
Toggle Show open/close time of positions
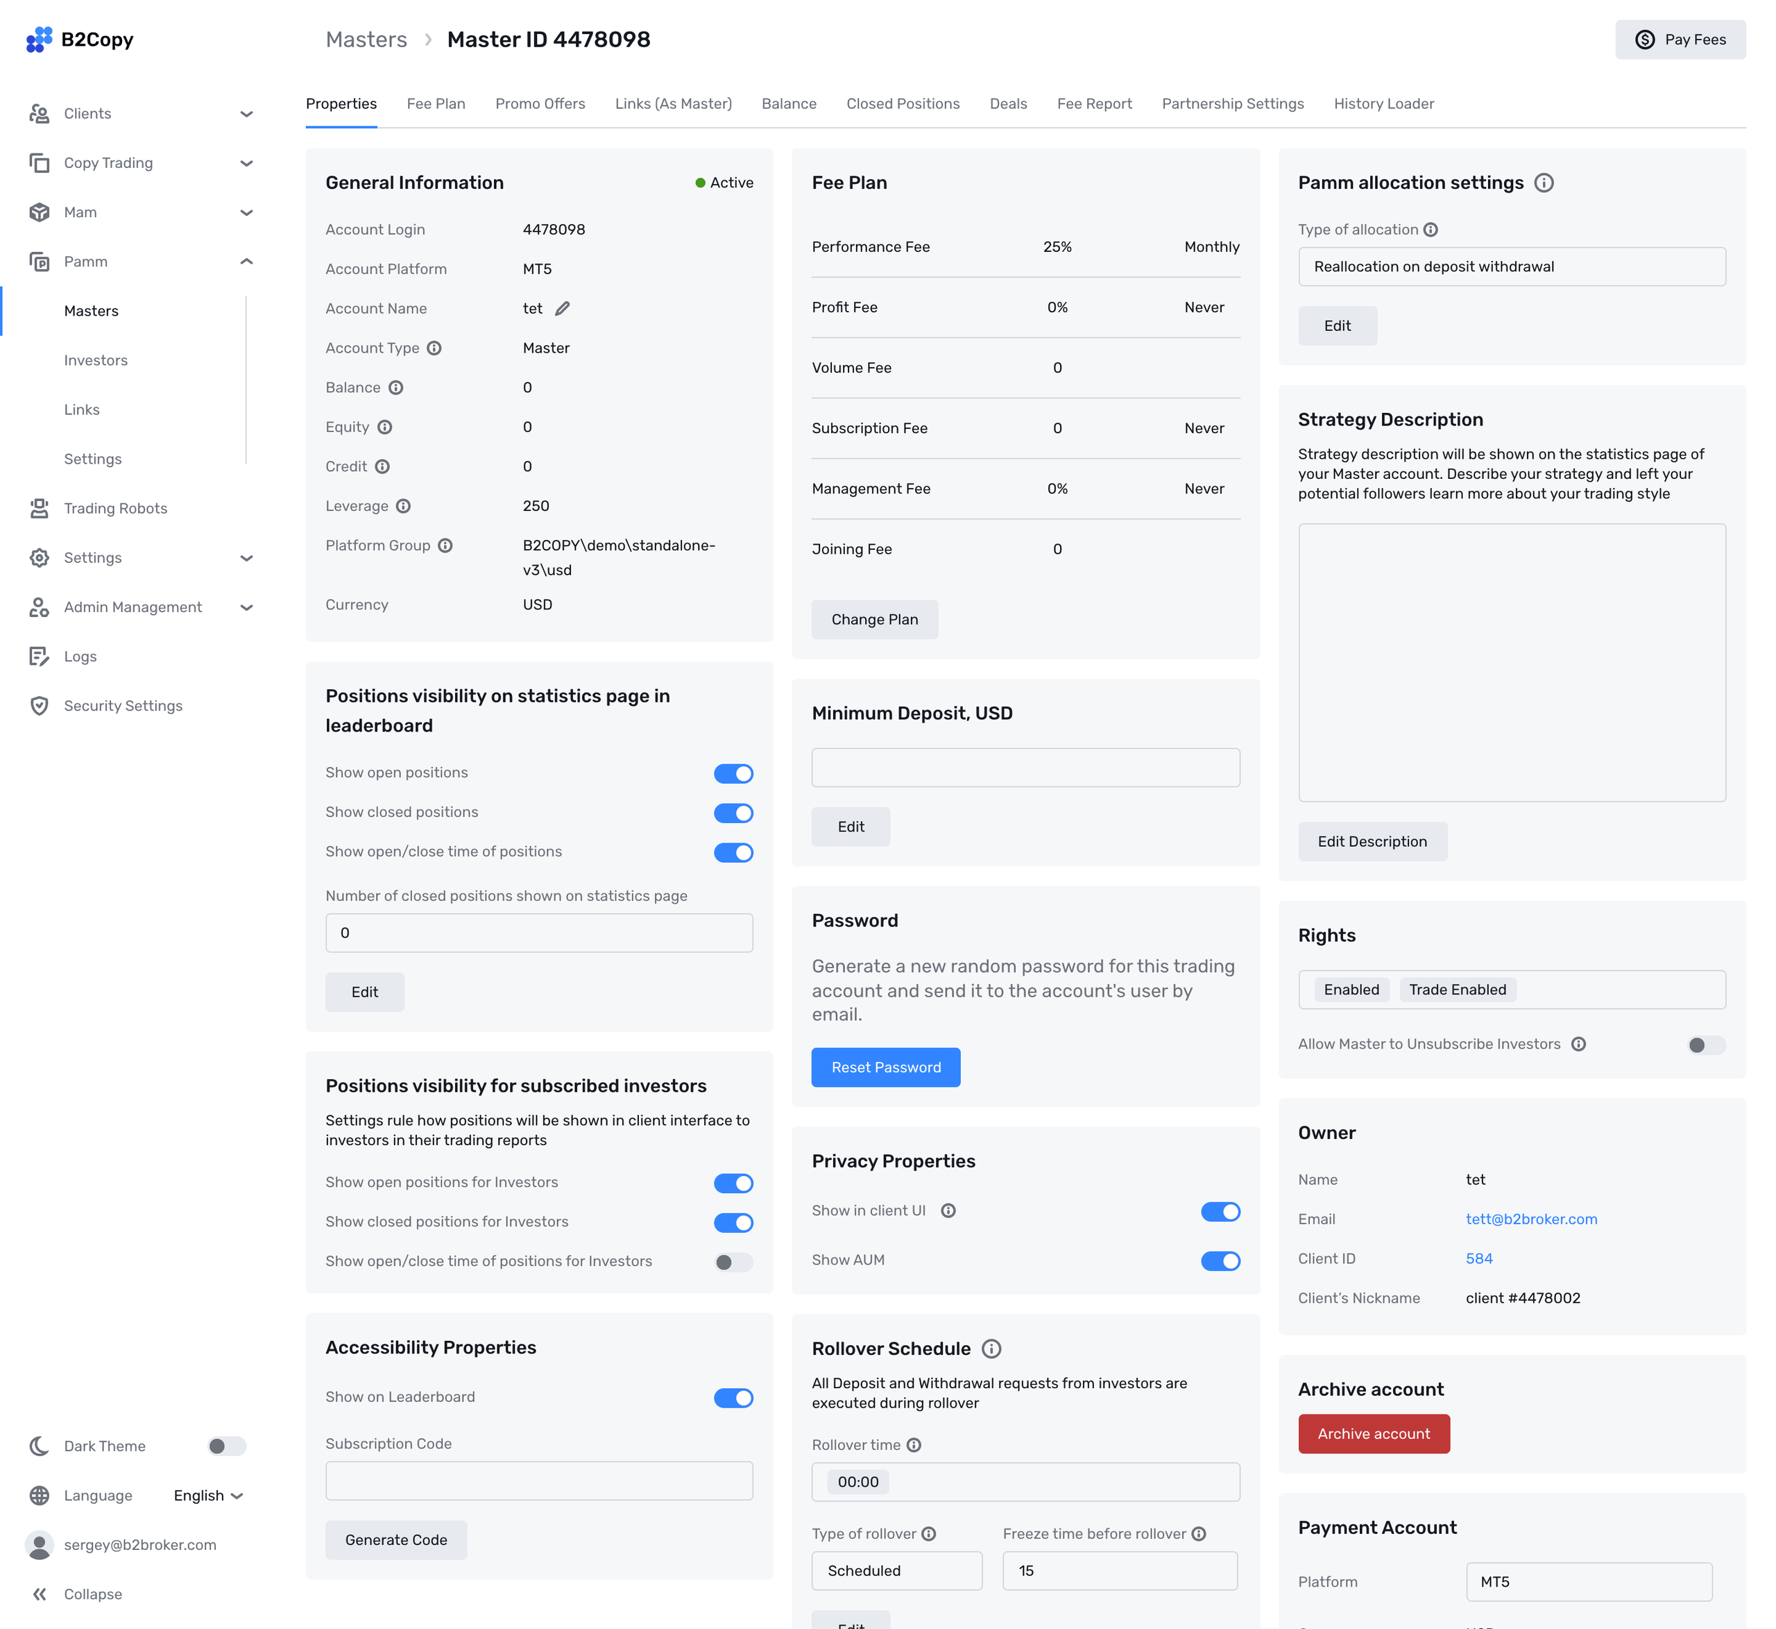click(734, 852)
